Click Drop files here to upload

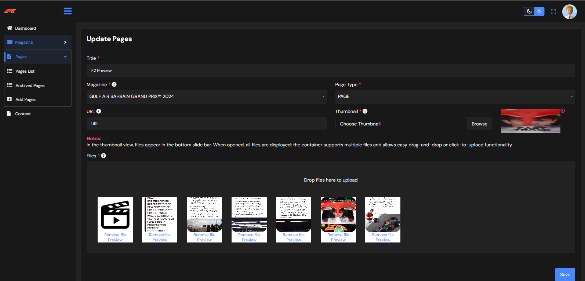[331, 180]
